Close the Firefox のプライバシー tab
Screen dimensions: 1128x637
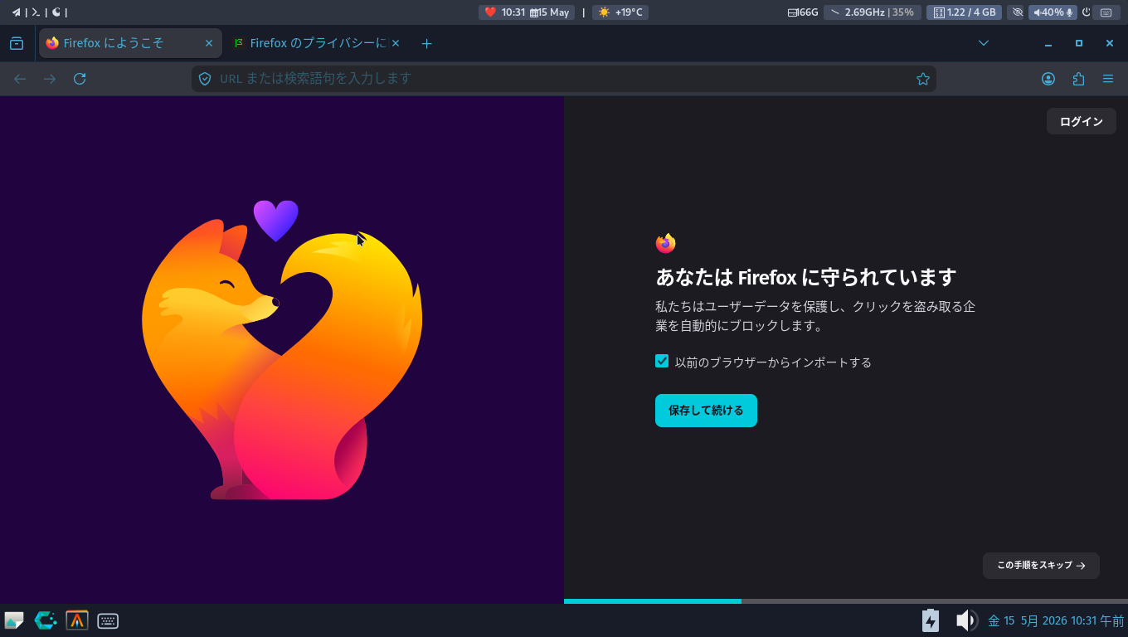coord(396,43)
